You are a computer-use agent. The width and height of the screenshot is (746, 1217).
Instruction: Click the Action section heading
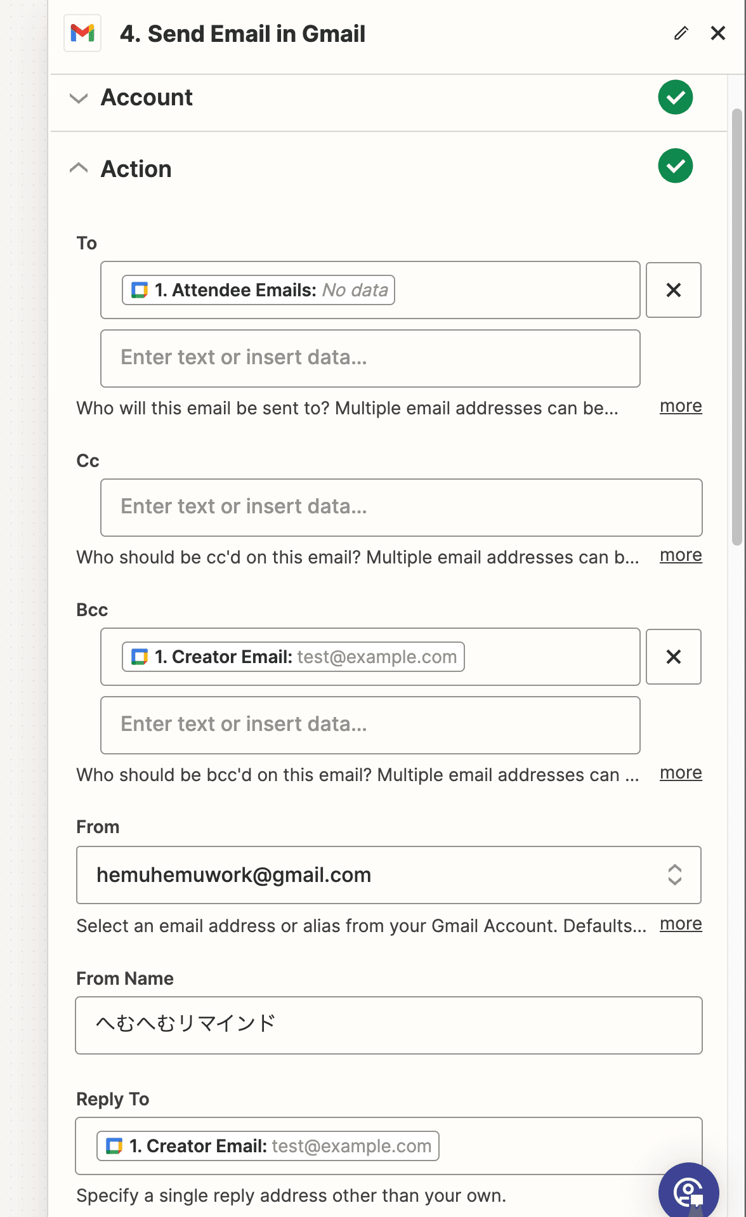click(136, 169)
